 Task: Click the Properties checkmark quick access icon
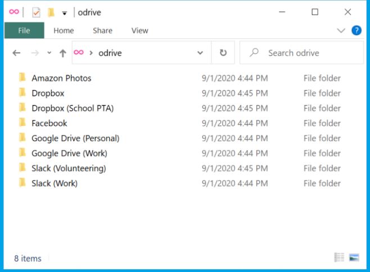[36, 12]
